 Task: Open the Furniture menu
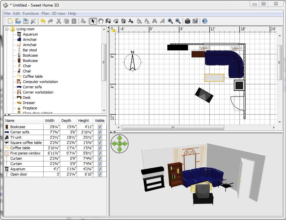(31, 14)
